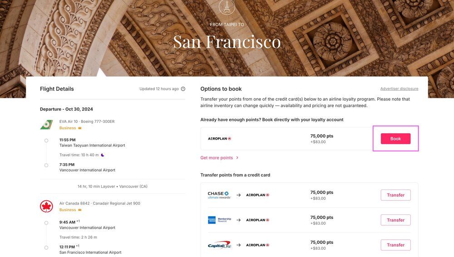Click the 9:45 AM Vancouver timeline dot
454x257 pixels.
click(x=46, y=223)
